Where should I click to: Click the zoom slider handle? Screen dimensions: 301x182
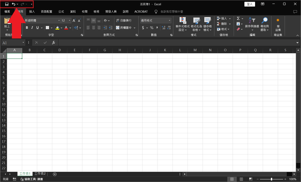point(271,179)
